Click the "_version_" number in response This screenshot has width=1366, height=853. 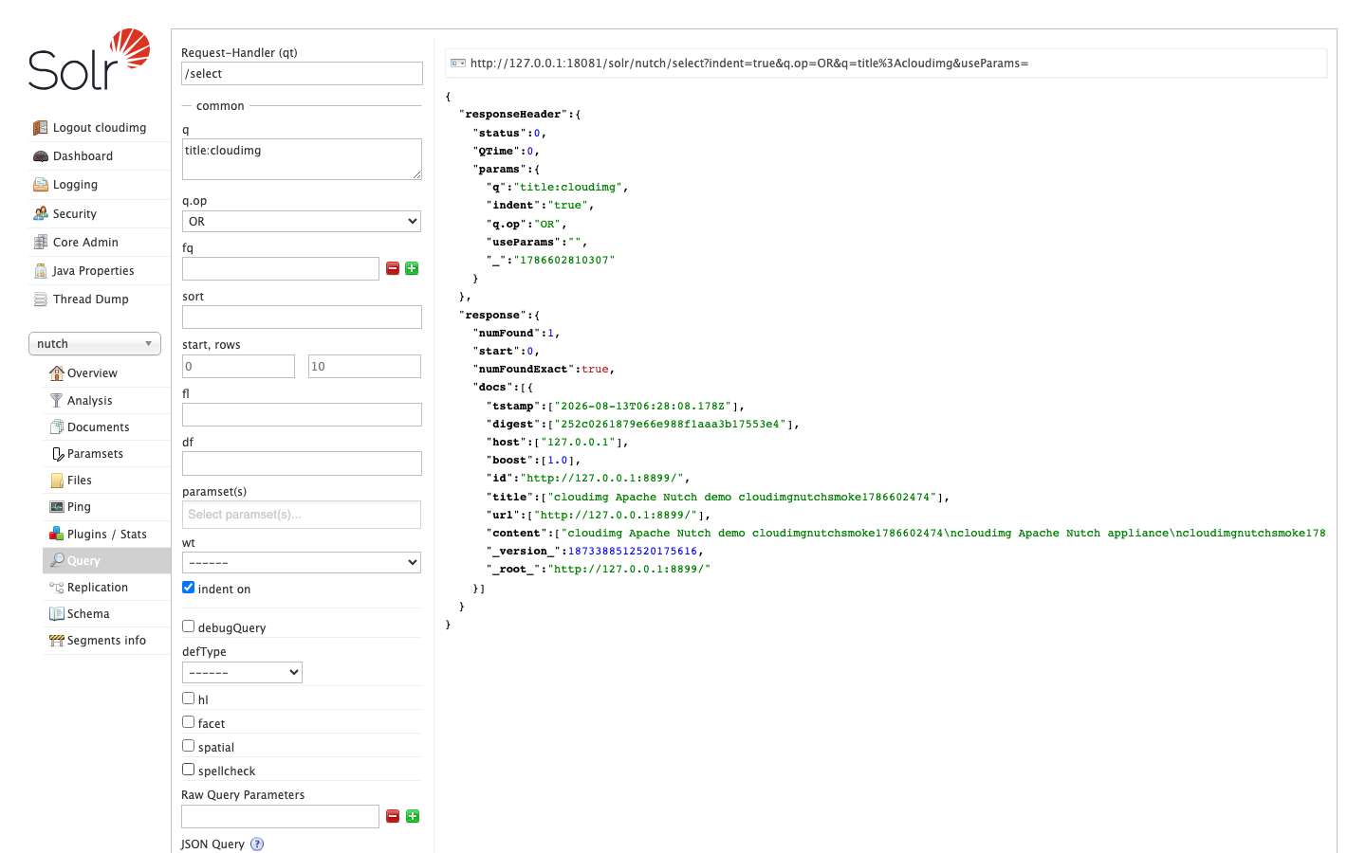pyautogui.click(x=633, y=551)
